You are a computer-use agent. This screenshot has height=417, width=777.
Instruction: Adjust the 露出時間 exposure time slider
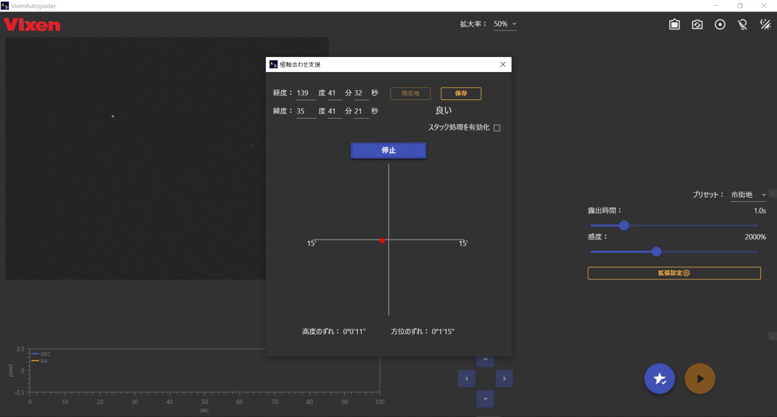tap(624, 225)
